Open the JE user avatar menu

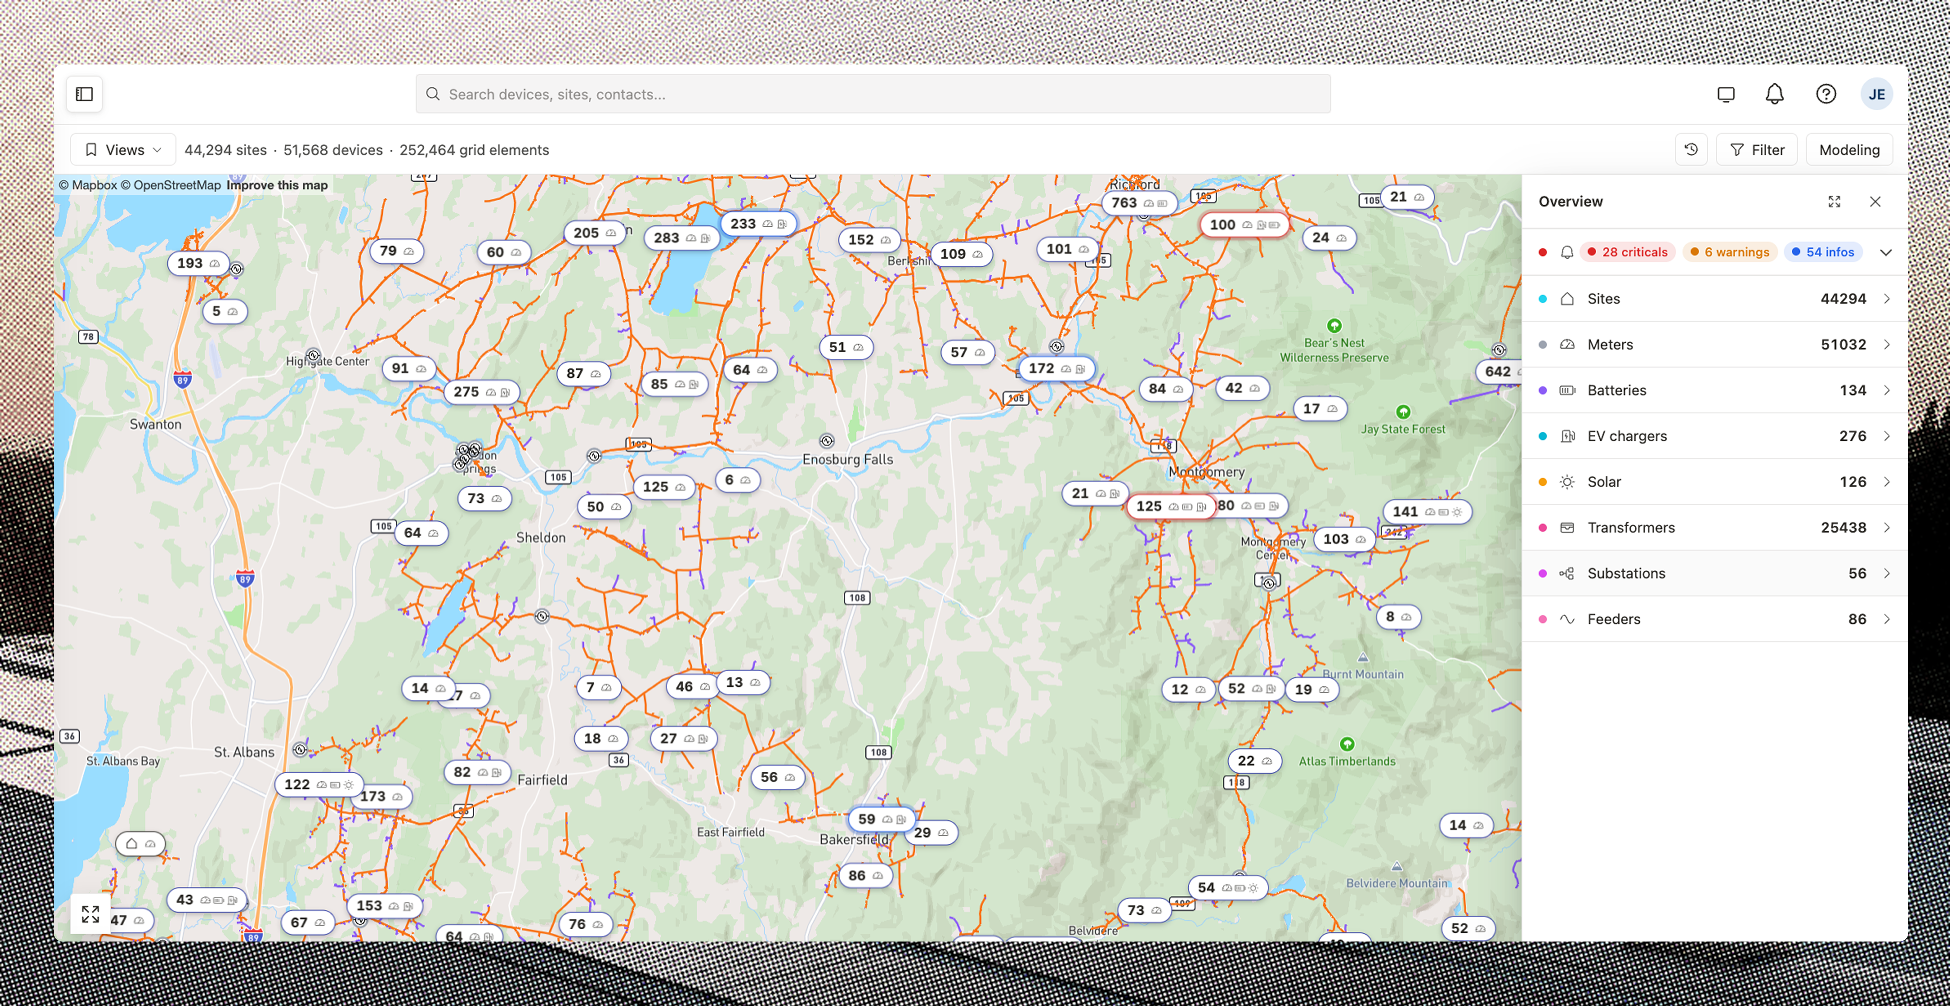point(1877,94)
